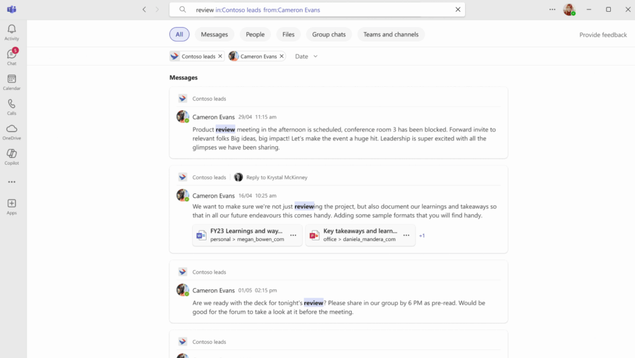Show the +1 additional attachment
The image size is (635, 358).
pos(422,235)
